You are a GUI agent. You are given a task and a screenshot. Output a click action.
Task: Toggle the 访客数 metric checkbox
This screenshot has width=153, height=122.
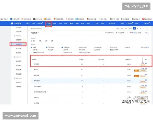[x=32, y=47]
